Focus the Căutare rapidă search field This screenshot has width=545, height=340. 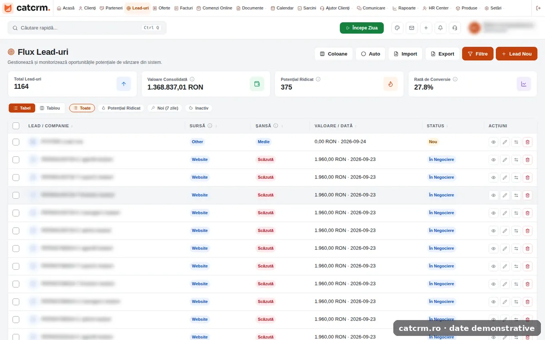[x=87, y=28]
